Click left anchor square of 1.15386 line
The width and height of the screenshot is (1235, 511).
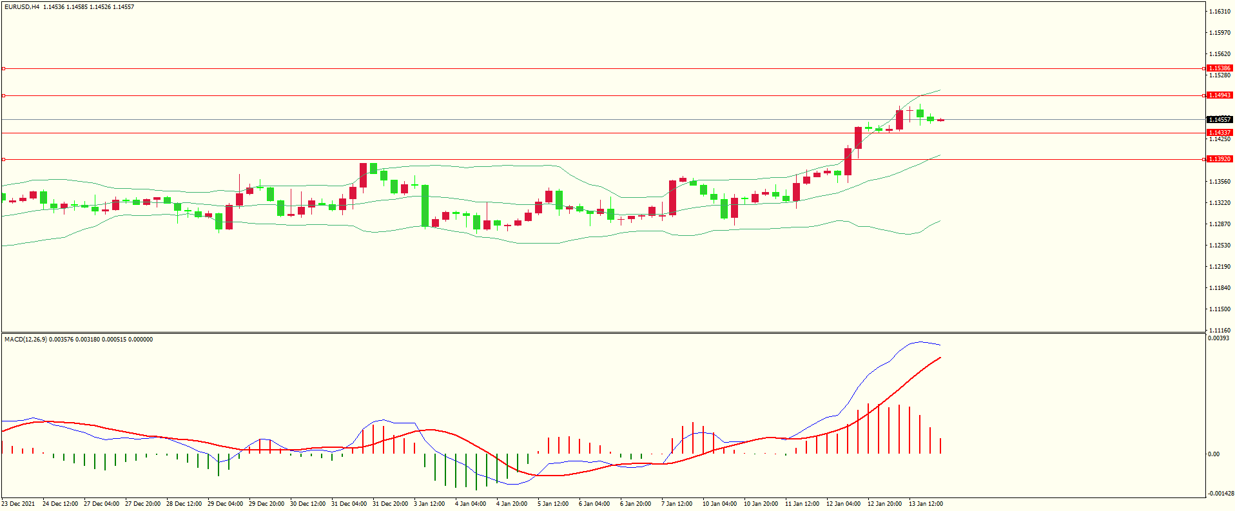[x=3, y=68]
